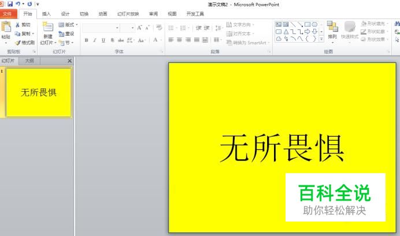400x236 pixels.
Task: Save the presentation from the quick access toolbar
Action: 10,4
